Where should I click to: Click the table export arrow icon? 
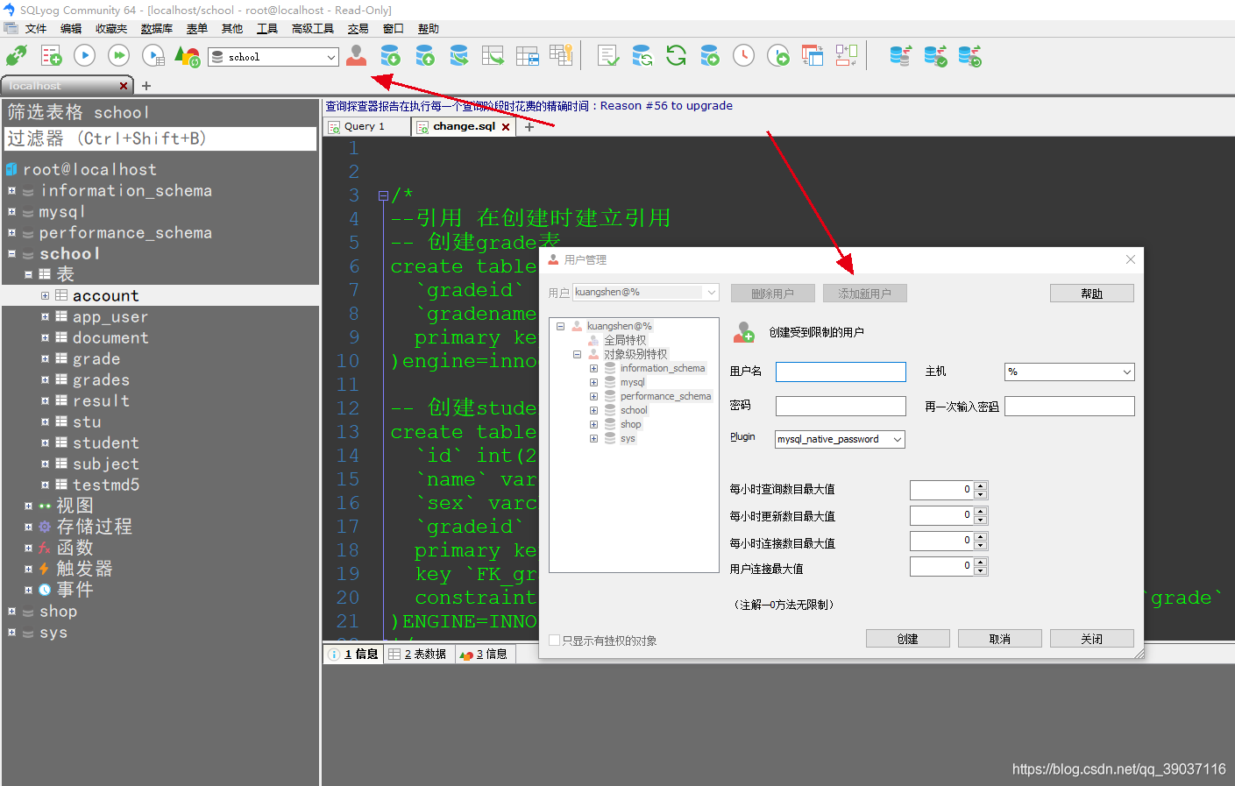click(x=493, y=56)
